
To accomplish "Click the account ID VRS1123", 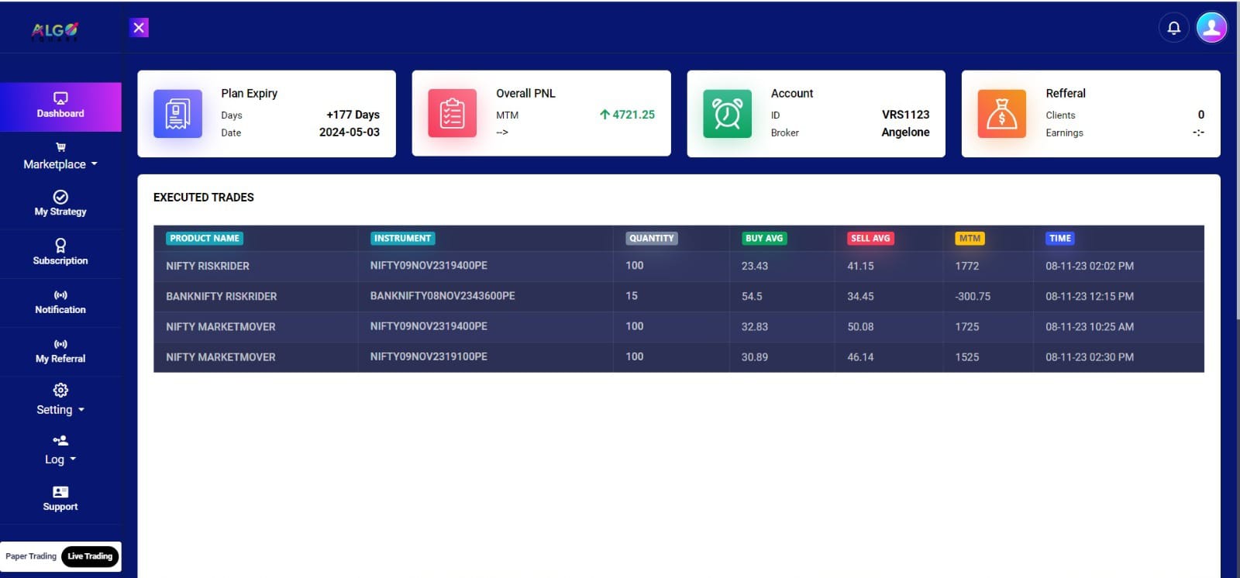I will tap(905, 115).
